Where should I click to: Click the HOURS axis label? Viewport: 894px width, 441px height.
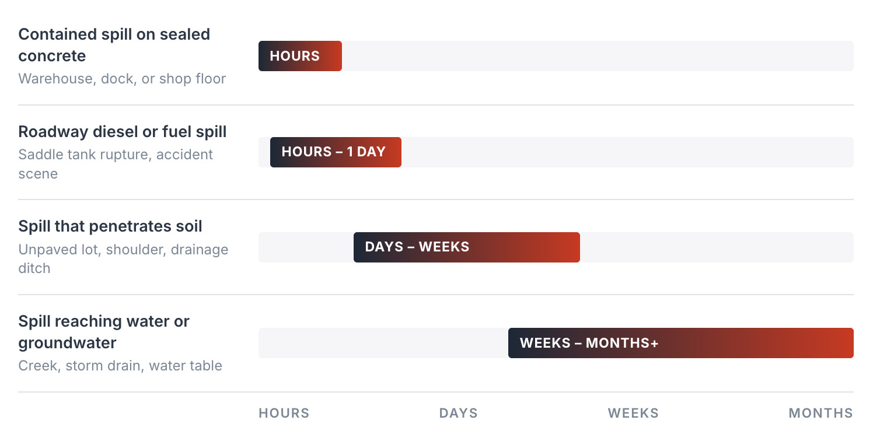tap(284, 413)
